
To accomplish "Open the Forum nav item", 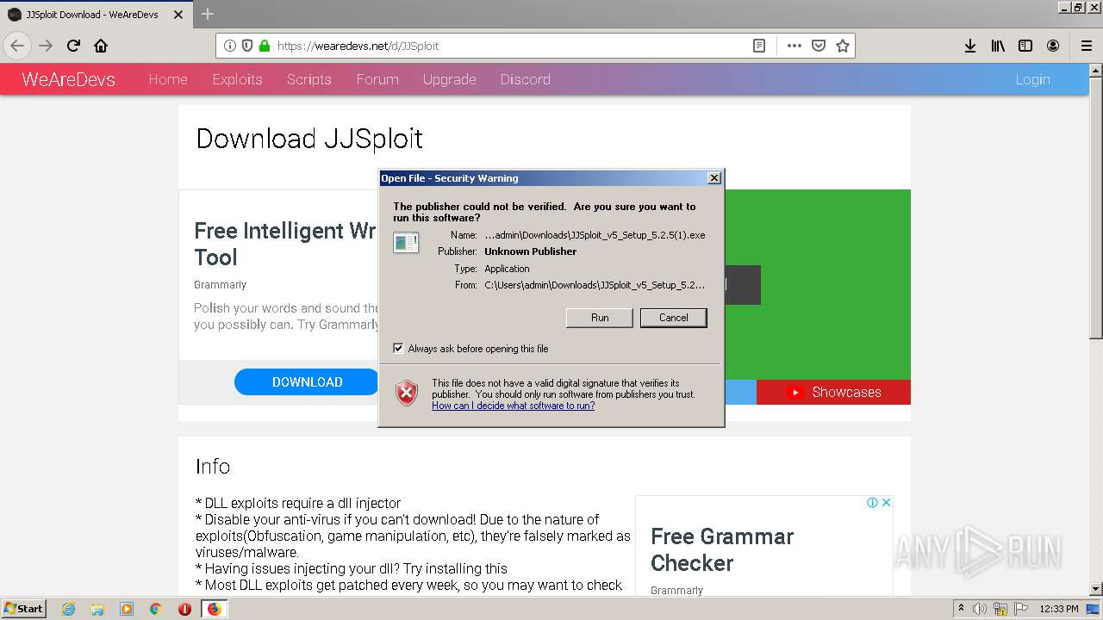I will 377,79.
